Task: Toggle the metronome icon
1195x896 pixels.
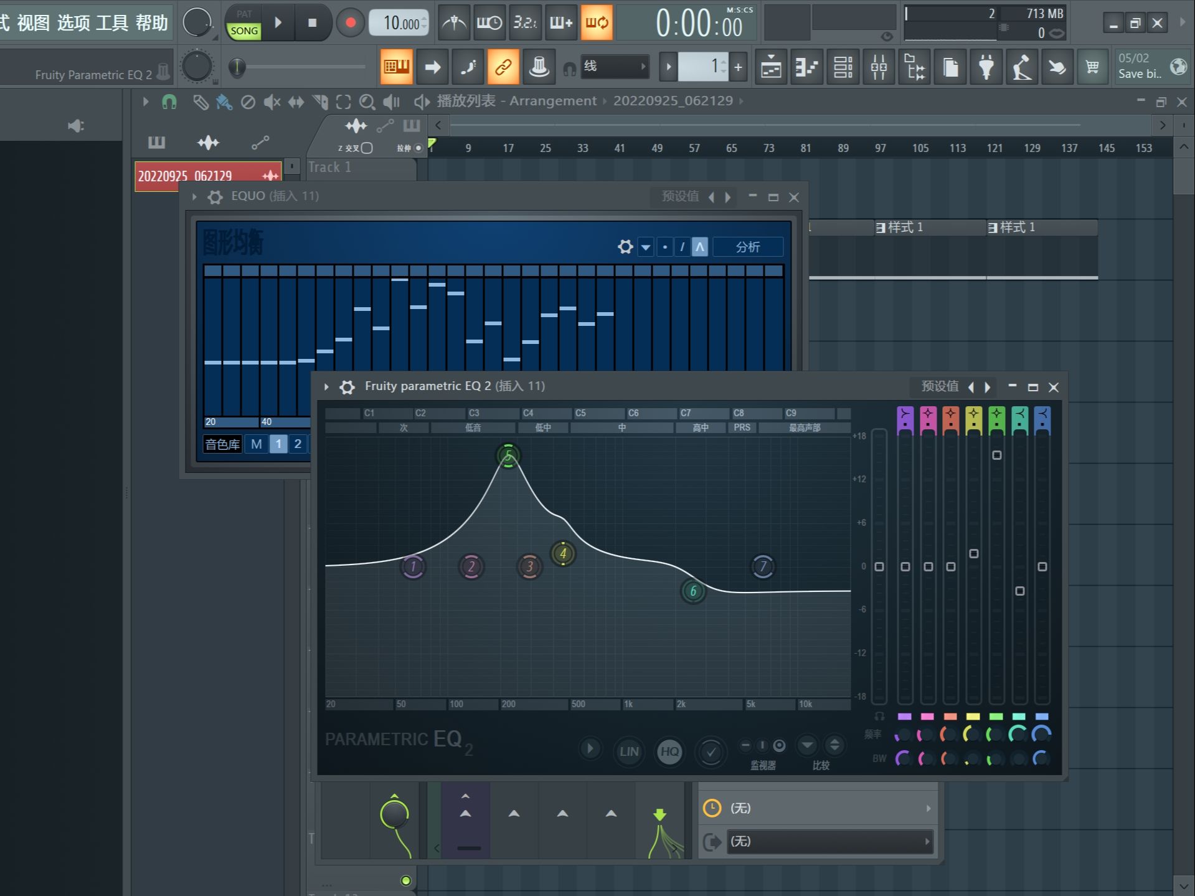Action: [x=454, y=23]
